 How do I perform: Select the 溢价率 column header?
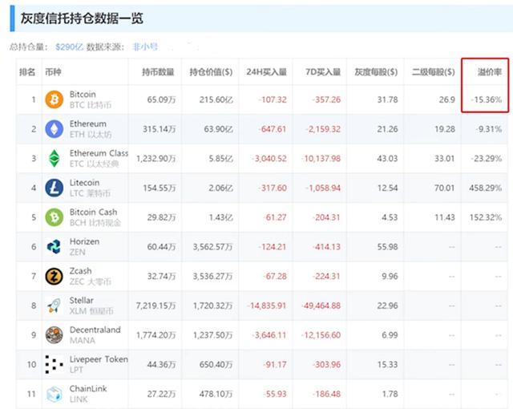pyautogui.click(x=490, y=72)
